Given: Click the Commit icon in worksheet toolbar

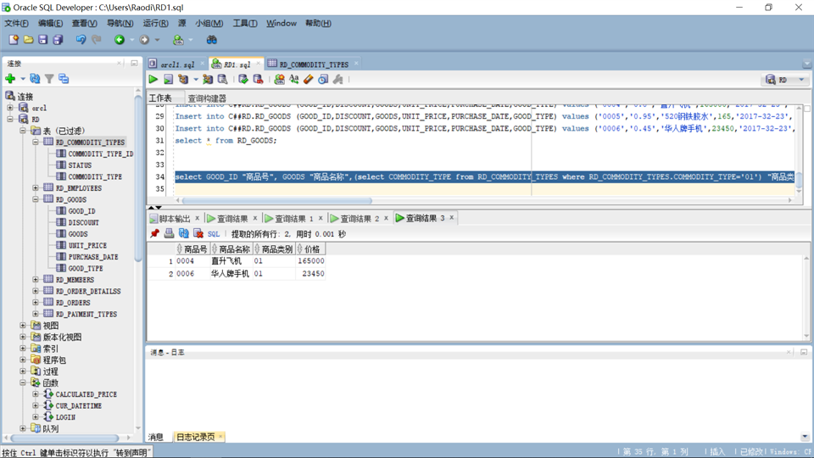Looking at the screenshot, I should click(x=243, y=80).
